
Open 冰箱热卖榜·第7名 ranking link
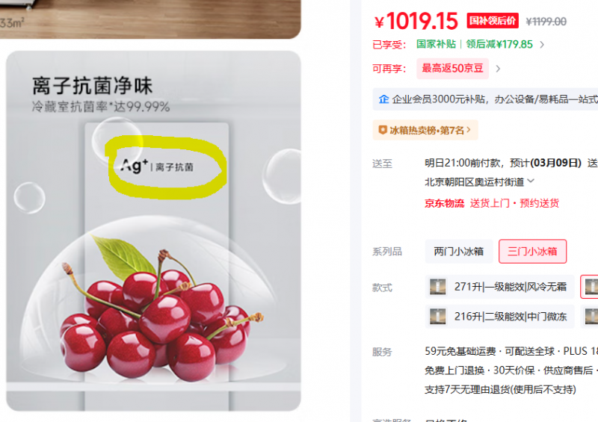coord(425,130)
